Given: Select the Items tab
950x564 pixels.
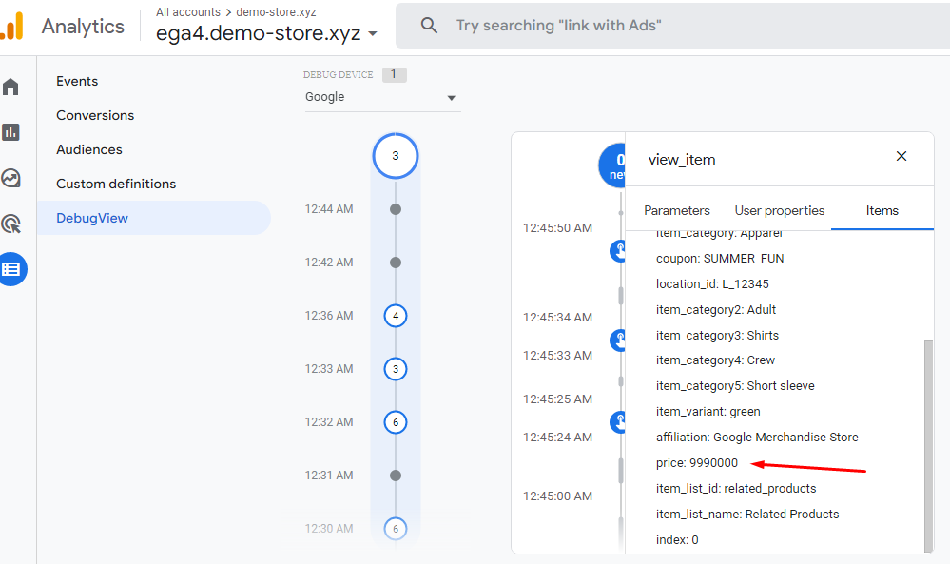Looking at the screenshot, I should [882, 211].
